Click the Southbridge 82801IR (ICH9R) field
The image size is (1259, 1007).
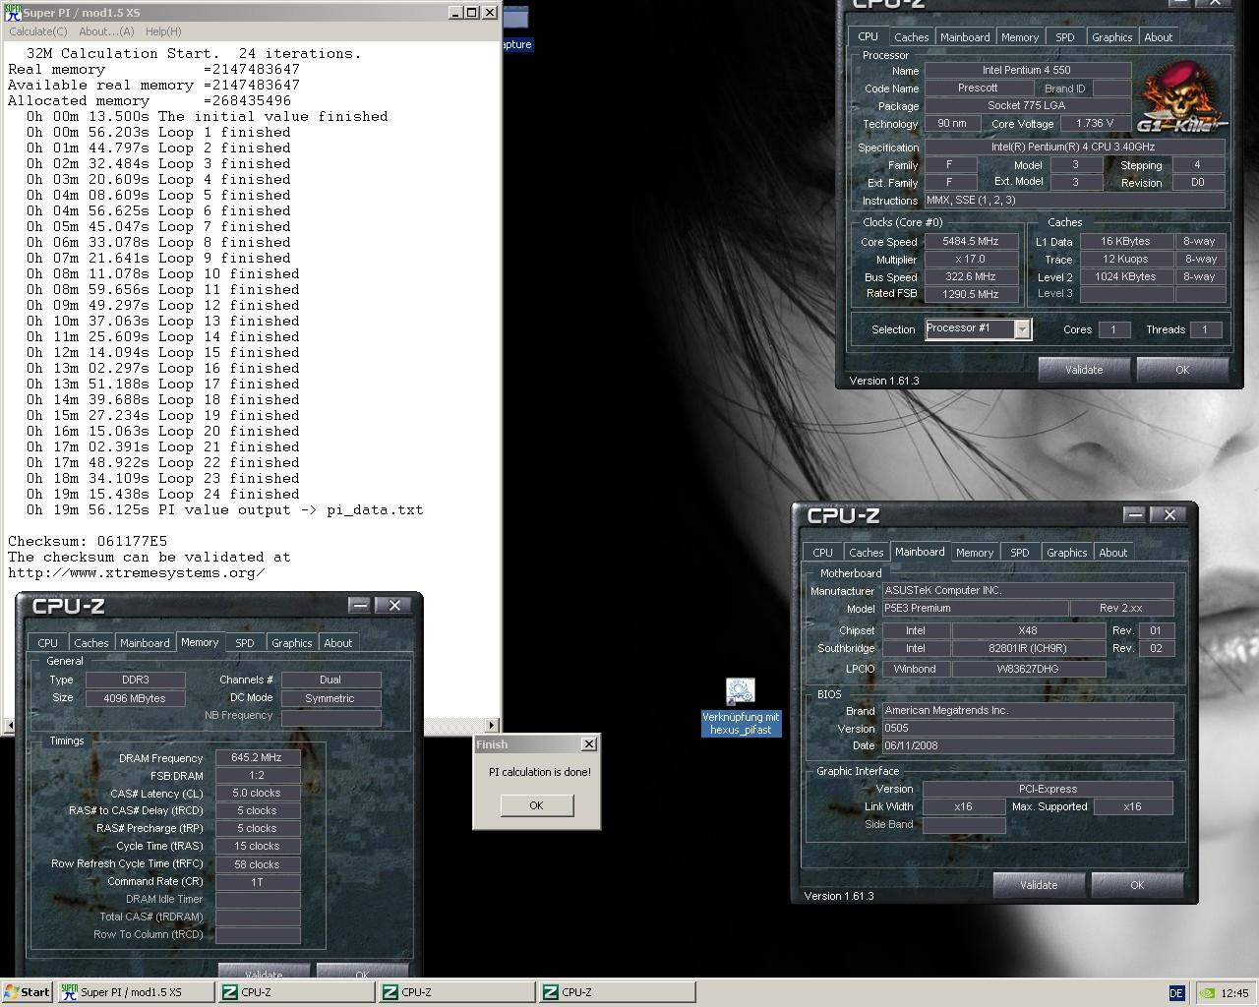point(1028,649)
